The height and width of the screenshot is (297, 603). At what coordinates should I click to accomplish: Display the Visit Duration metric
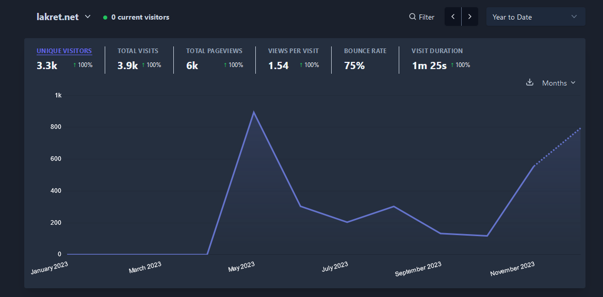(x=437, y=51)
